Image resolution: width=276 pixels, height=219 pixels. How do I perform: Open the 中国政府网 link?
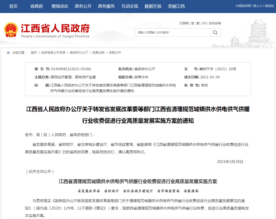pos(243,6)
